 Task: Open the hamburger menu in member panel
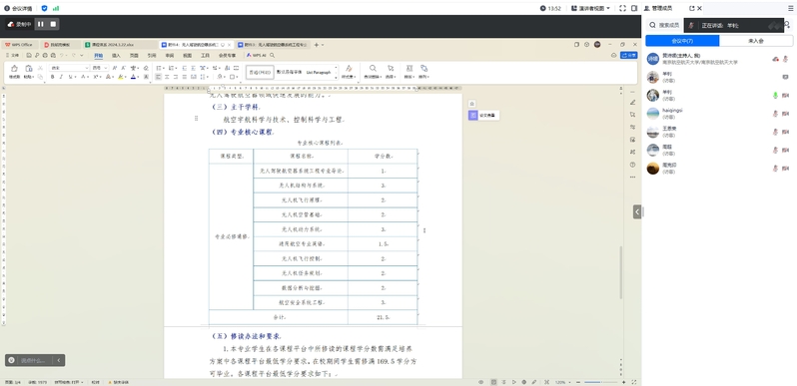click(x=790, y=9)
